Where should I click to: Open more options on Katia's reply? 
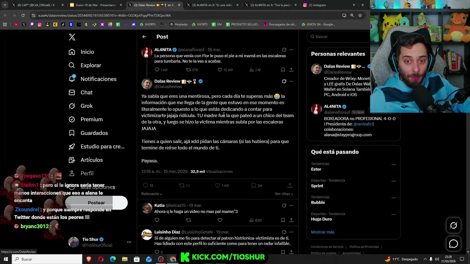291,205
